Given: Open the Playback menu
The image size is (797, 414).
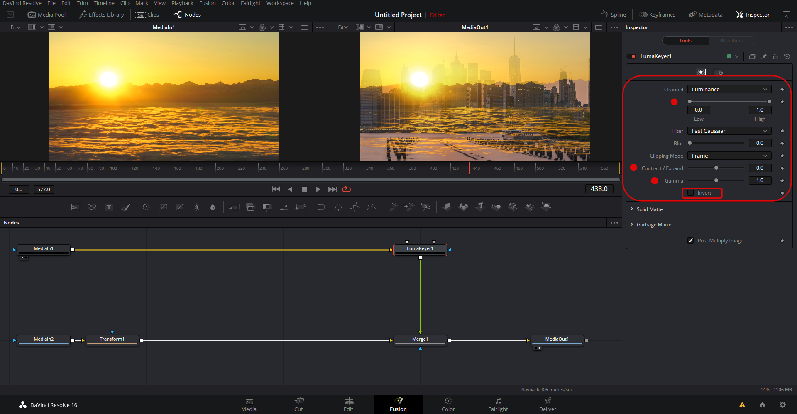Looking at the screenshot, I should [182, 3].
